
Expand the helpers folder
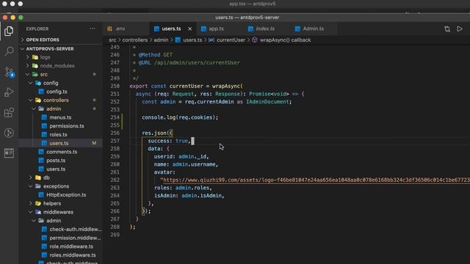pyautogui.click(x=60, y=204)
